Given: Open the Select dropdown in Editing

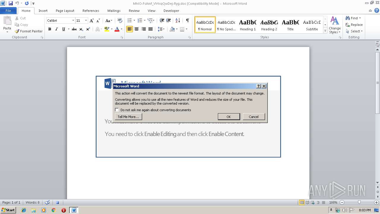Looking at the screenshot, I should [354, 31].
